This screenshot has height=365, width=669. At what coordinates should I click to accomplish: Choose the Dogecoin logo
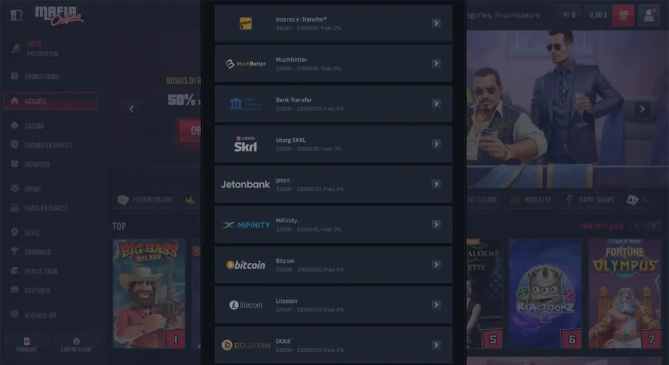coord(246,345)
